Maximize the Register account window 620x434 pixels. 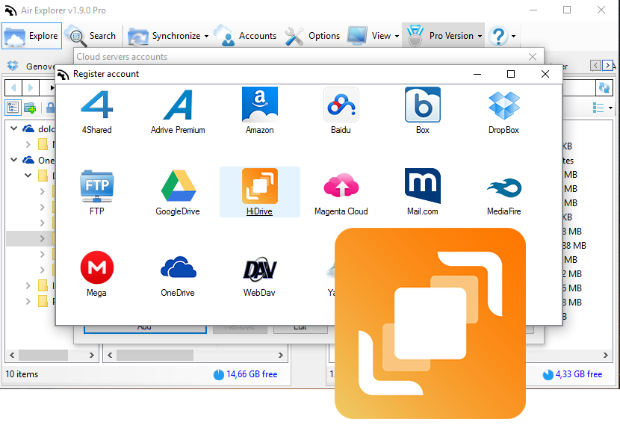click(x=511, y=74)
